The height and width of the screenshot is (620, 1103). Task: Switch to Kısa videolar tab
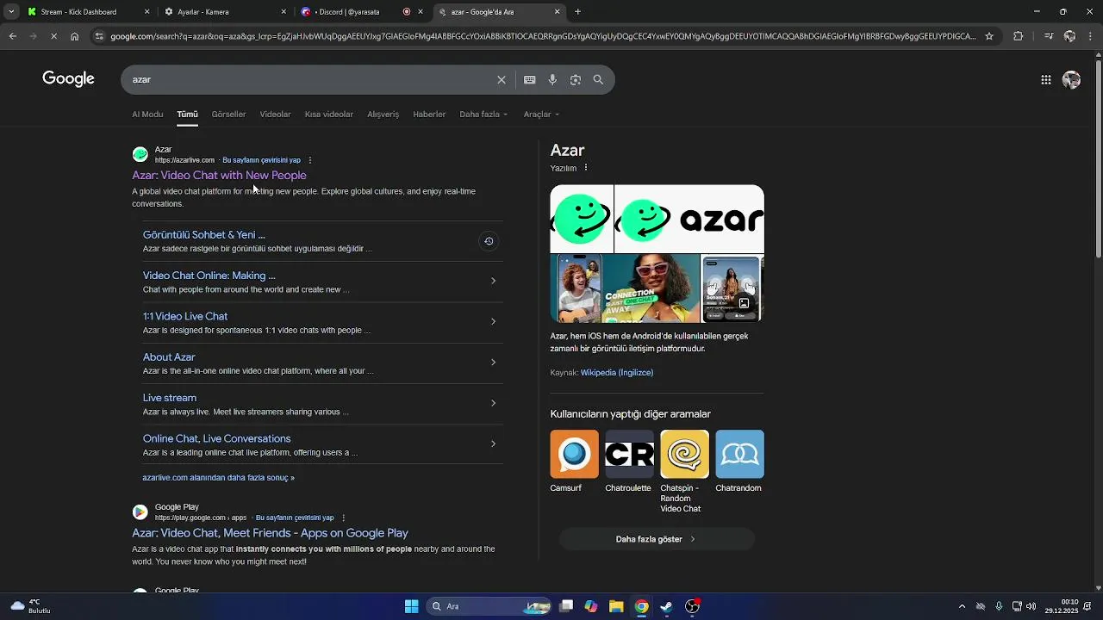pyautogui.click(x=329, y=115)
